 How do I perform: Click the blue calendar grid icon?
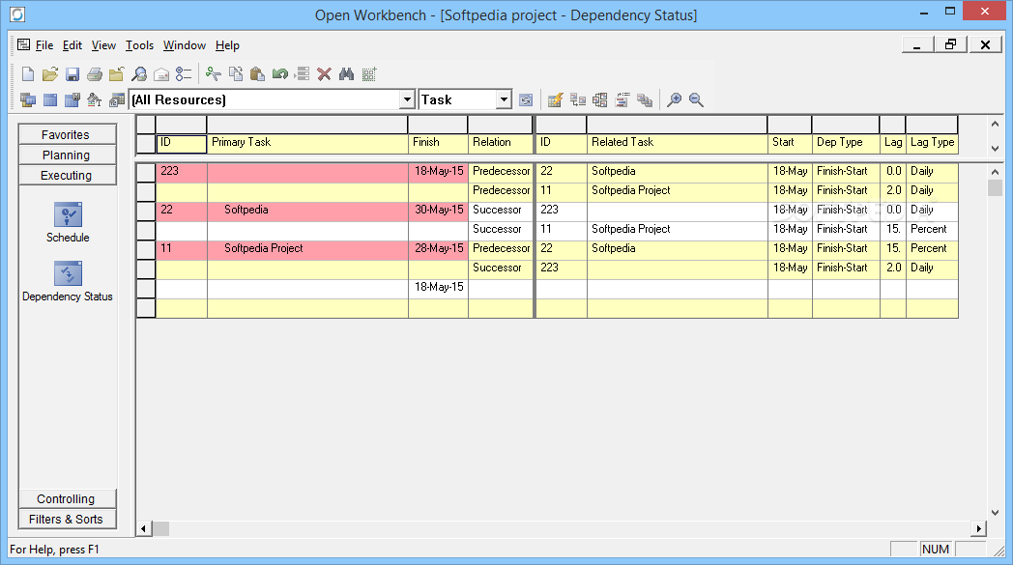click(49, 100)
